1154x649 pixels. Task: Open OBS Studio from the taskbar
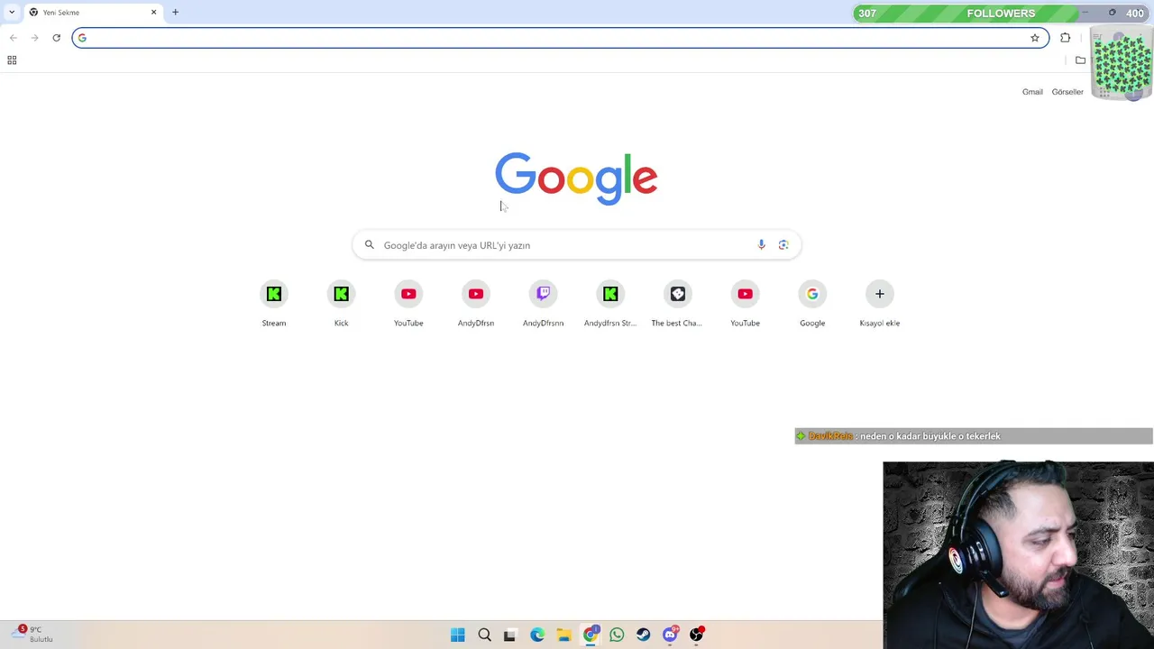[x=696, y=635]
